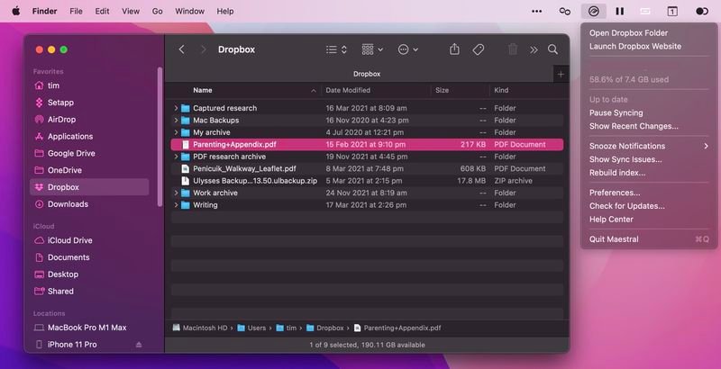Open the View menu

(131, 12)
